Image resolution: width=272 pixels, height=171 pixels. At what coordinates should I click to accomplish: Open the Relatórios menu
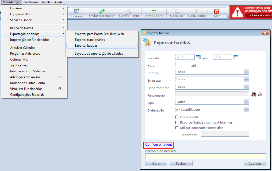31,2
